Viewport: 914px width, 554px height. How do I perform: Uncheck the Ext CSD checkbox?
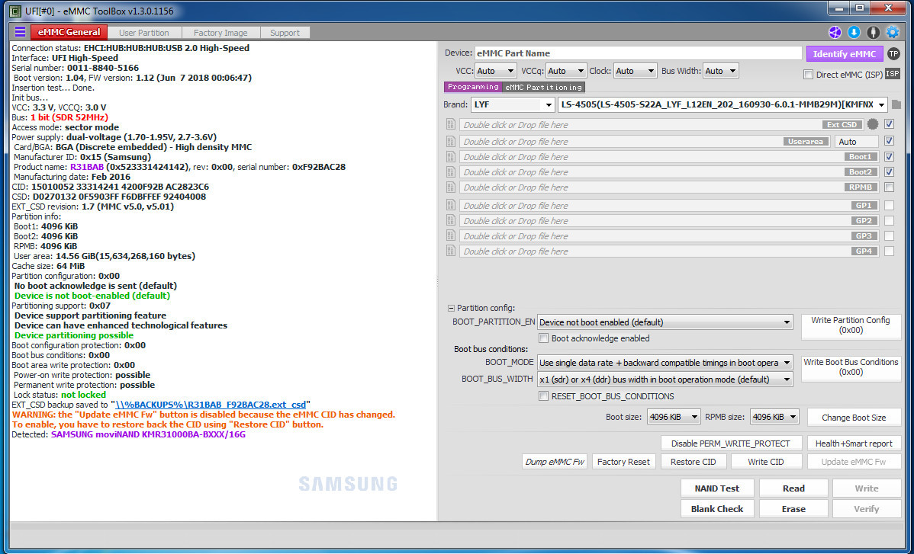tap(889, 124)
